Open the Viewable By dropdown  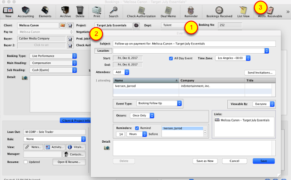pos(263,104)
